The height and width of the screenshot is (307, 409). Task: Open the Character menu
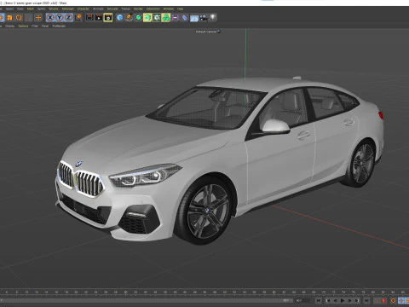tap(84, 9)
